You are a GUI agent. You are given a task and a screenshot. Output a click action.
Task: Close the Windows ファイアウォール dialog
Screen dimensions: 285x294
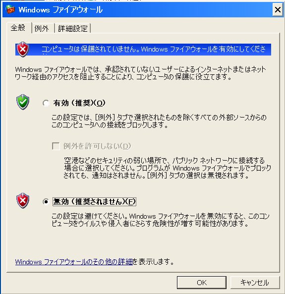pyautogui.click(x=278, y=9)
